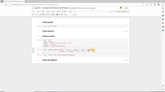Interrupt the kernel with stop icon
This screenshot has height=92, width=165.
pos(57,15)
